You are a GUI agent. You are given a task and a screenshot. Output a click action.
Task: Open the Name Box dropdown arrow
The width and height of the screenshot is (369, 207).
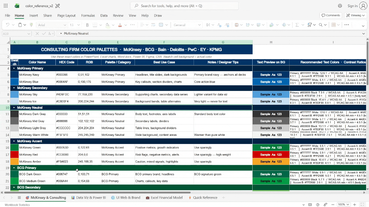(x=29, y=34)
